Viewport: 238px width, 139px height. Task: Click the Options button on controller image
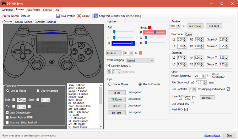71,43
